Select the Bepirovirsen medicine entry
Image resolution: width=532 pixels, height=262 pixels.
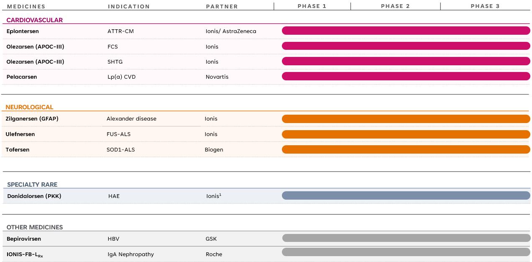(x=24, y=239)
